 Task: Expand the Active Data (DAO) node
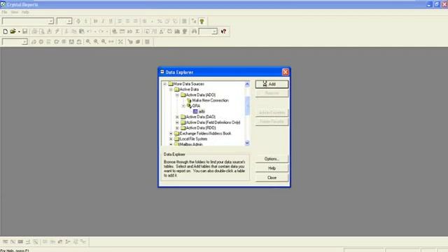[177, 117]
